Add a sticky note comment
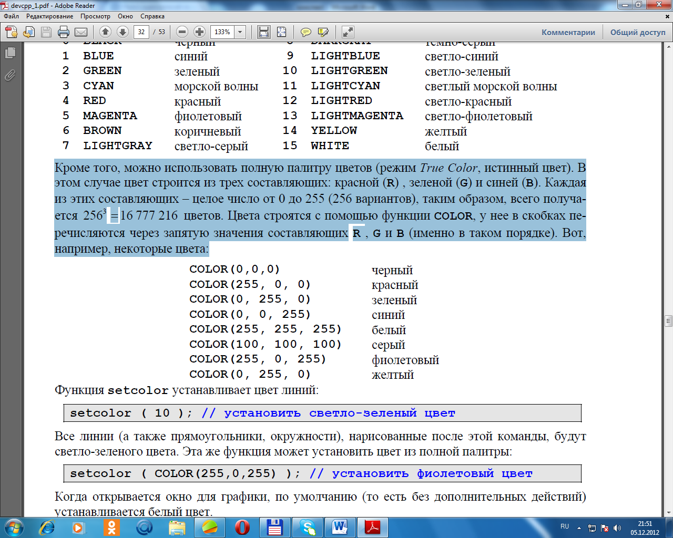The height and width of the screenshot is (538, 673). coord(305,32)
